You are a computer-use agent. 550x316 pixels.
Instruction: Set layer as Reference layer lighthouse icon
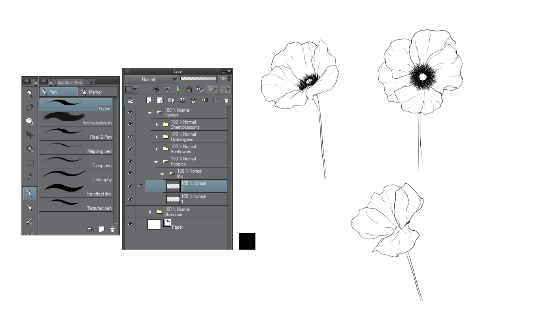coord(167,89)
